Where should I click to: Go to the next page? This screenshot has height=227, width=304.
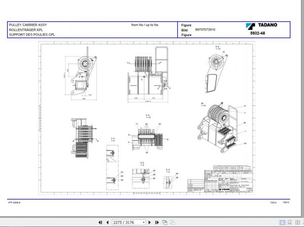[149, 222]
